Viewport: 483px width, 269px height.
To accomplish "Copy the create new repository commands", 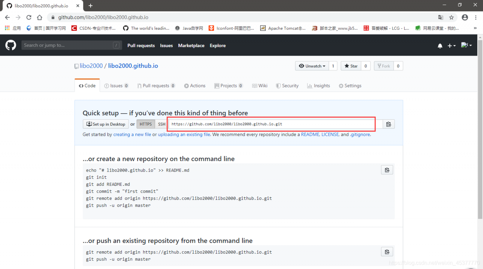I will tap(387, 170).
